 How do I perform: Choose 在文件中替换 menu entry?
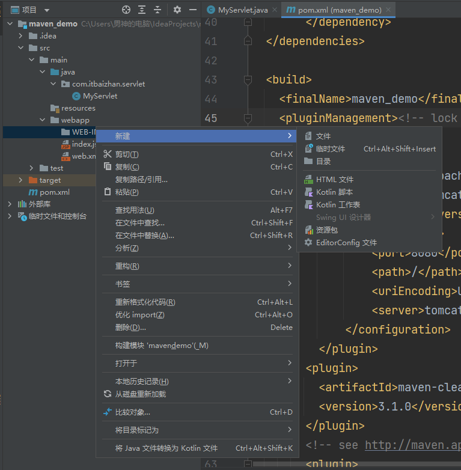click(x=197, y=235)
